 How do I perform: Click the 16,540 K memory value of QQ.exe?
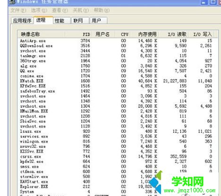(148, 71)
